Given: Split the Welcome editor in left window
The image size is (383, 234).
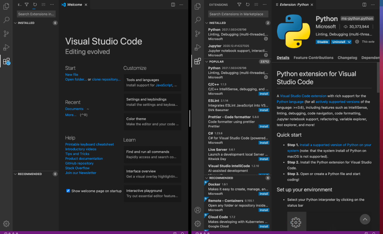Looking at the screenshot, I should click(x=173, y=5).
